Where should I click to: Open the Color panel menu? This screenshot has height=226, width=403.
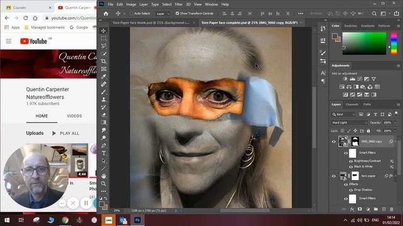point(399,26)
